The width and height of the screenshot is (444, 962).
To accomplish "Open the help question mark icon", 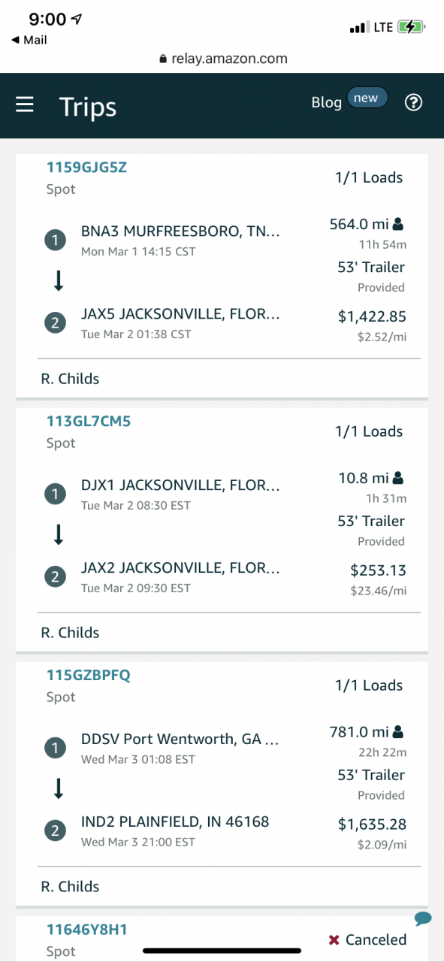I will click(x=413, y=103).
